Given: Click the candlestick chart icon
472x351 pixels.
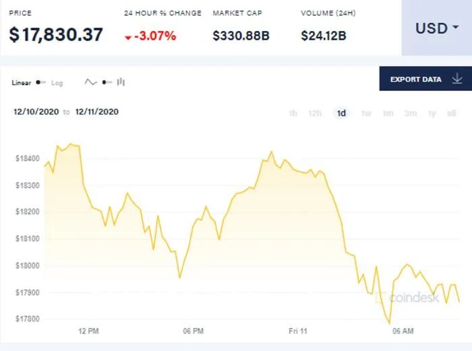Looking at the screenshot, I should point(121,82).
